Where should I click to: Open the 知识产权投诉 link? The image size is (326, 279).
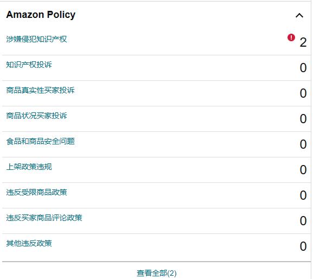pos(29,65)
